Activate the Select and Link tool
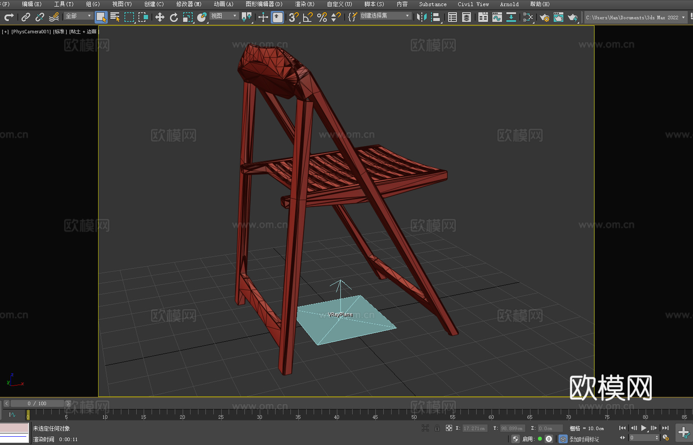Viewport: 693px width, 445px height. pos(26,17)
